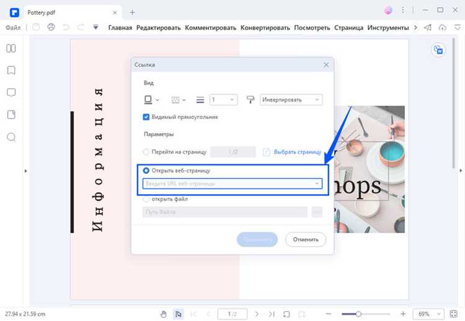Go to the first page
This screenshot has width=465, height=321.
click(x=193, y=314)
